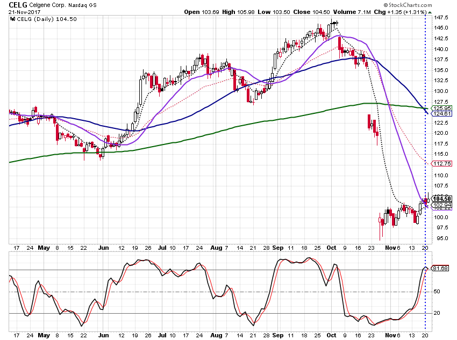Select the CELG ticker symbol in the header
Screen dimensions: 457x340
tap(18, 5)
